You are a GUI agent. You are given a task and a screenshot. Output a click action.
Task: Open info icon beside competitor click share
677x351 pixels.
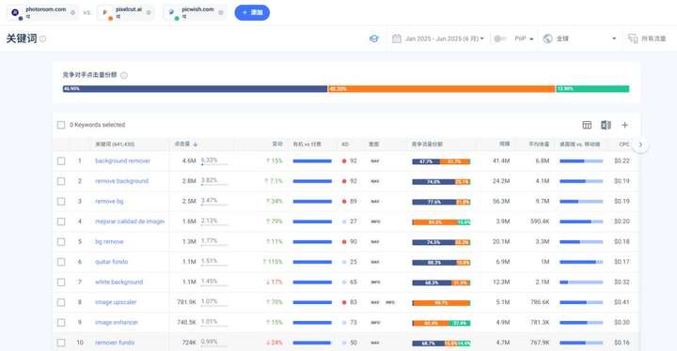124,75
